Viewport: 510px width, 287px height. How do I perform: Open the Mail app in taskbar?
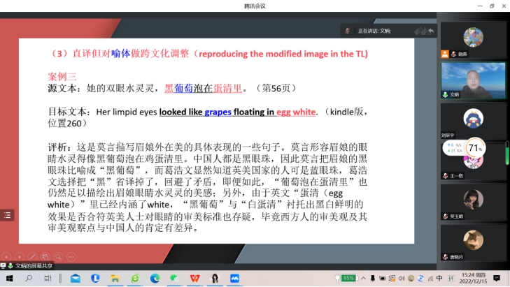click(x=75, y=278)
